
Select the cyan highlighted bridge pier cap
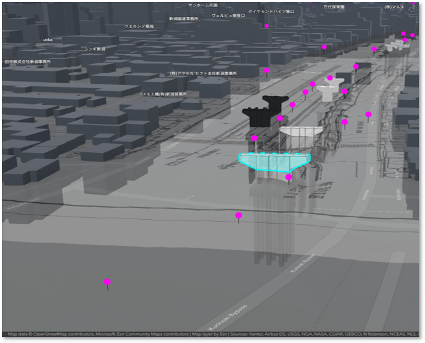tap(274, 162)
